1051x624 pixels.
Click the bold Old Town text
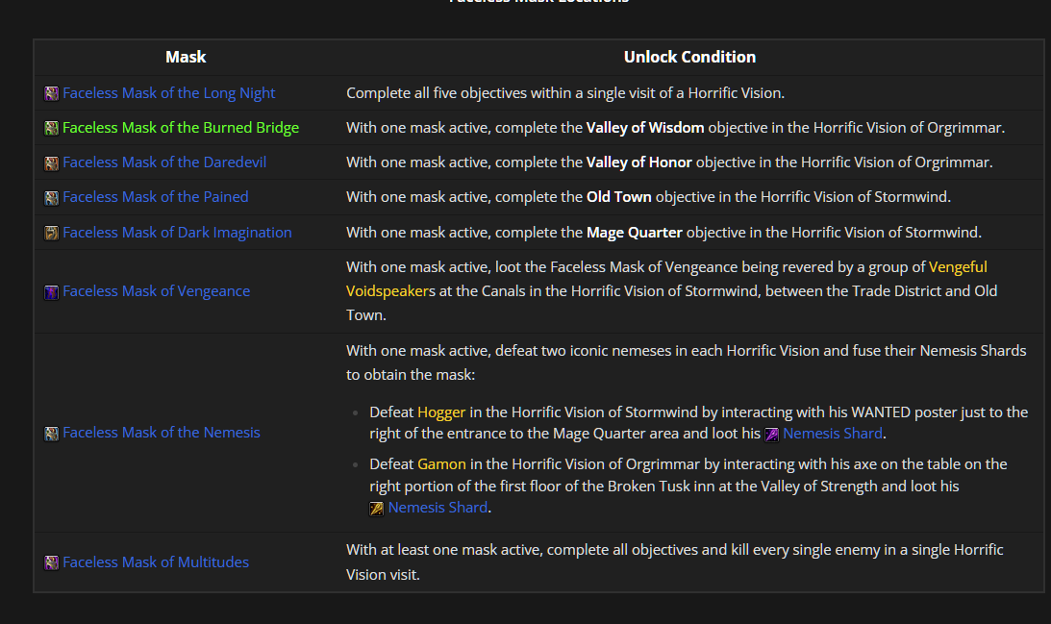[x=618, y=196]
